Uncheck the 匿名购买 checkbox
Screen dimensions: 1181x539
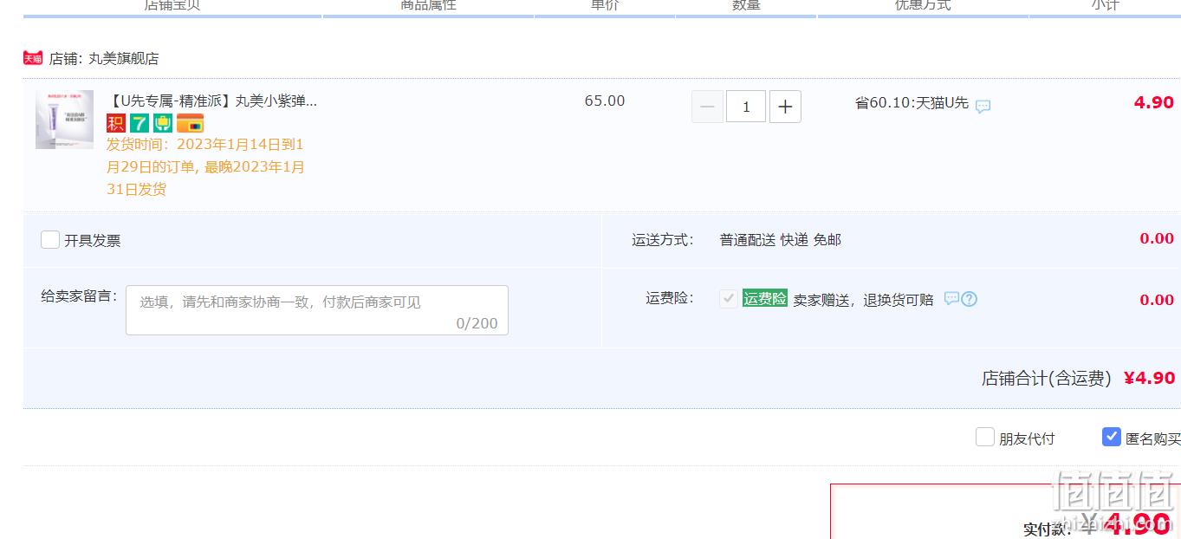coord(1112,437)
